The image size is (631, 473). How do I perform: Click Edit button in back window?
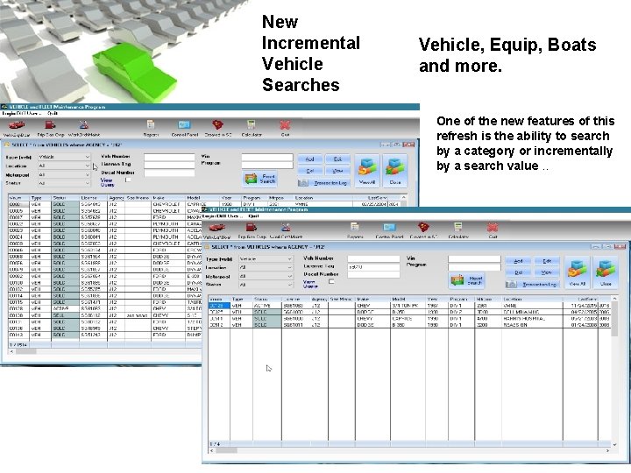337,159
